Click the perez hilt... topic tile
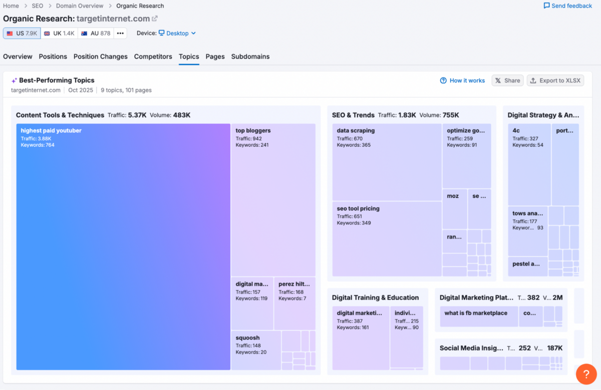Screen dimensions: 601x390 tap(294, 303)
